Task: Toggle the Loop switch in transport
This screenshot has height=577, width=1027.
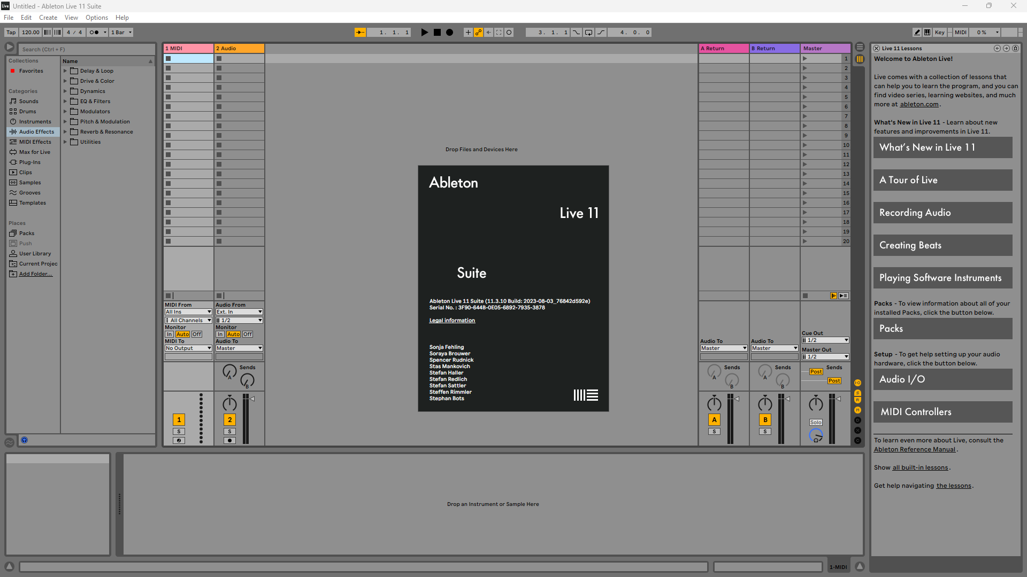Action: click(x=588, y=33)
